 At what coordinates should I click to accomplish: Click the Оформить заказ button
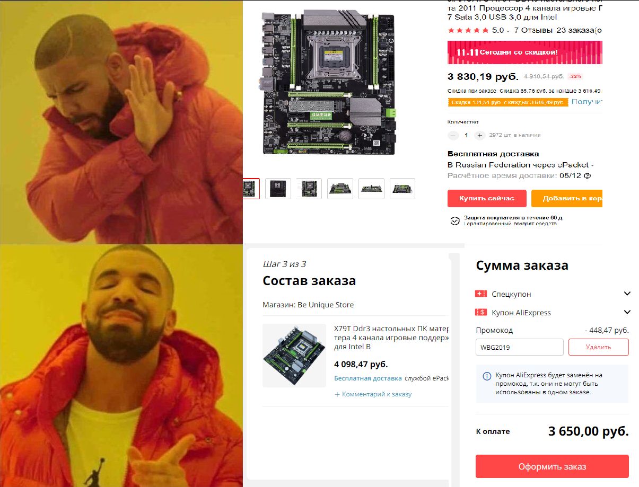(x=552, y=466)
